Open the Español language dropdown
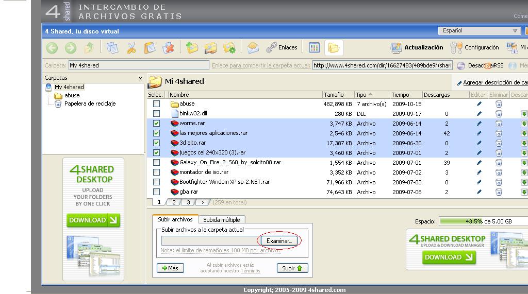Viewport: 528px width, 294px height. coord(479,30)
